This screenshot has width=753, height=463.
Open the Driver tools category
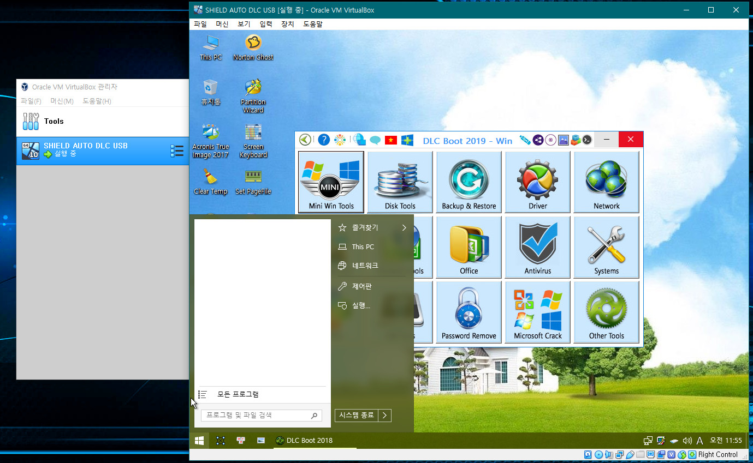537,182
